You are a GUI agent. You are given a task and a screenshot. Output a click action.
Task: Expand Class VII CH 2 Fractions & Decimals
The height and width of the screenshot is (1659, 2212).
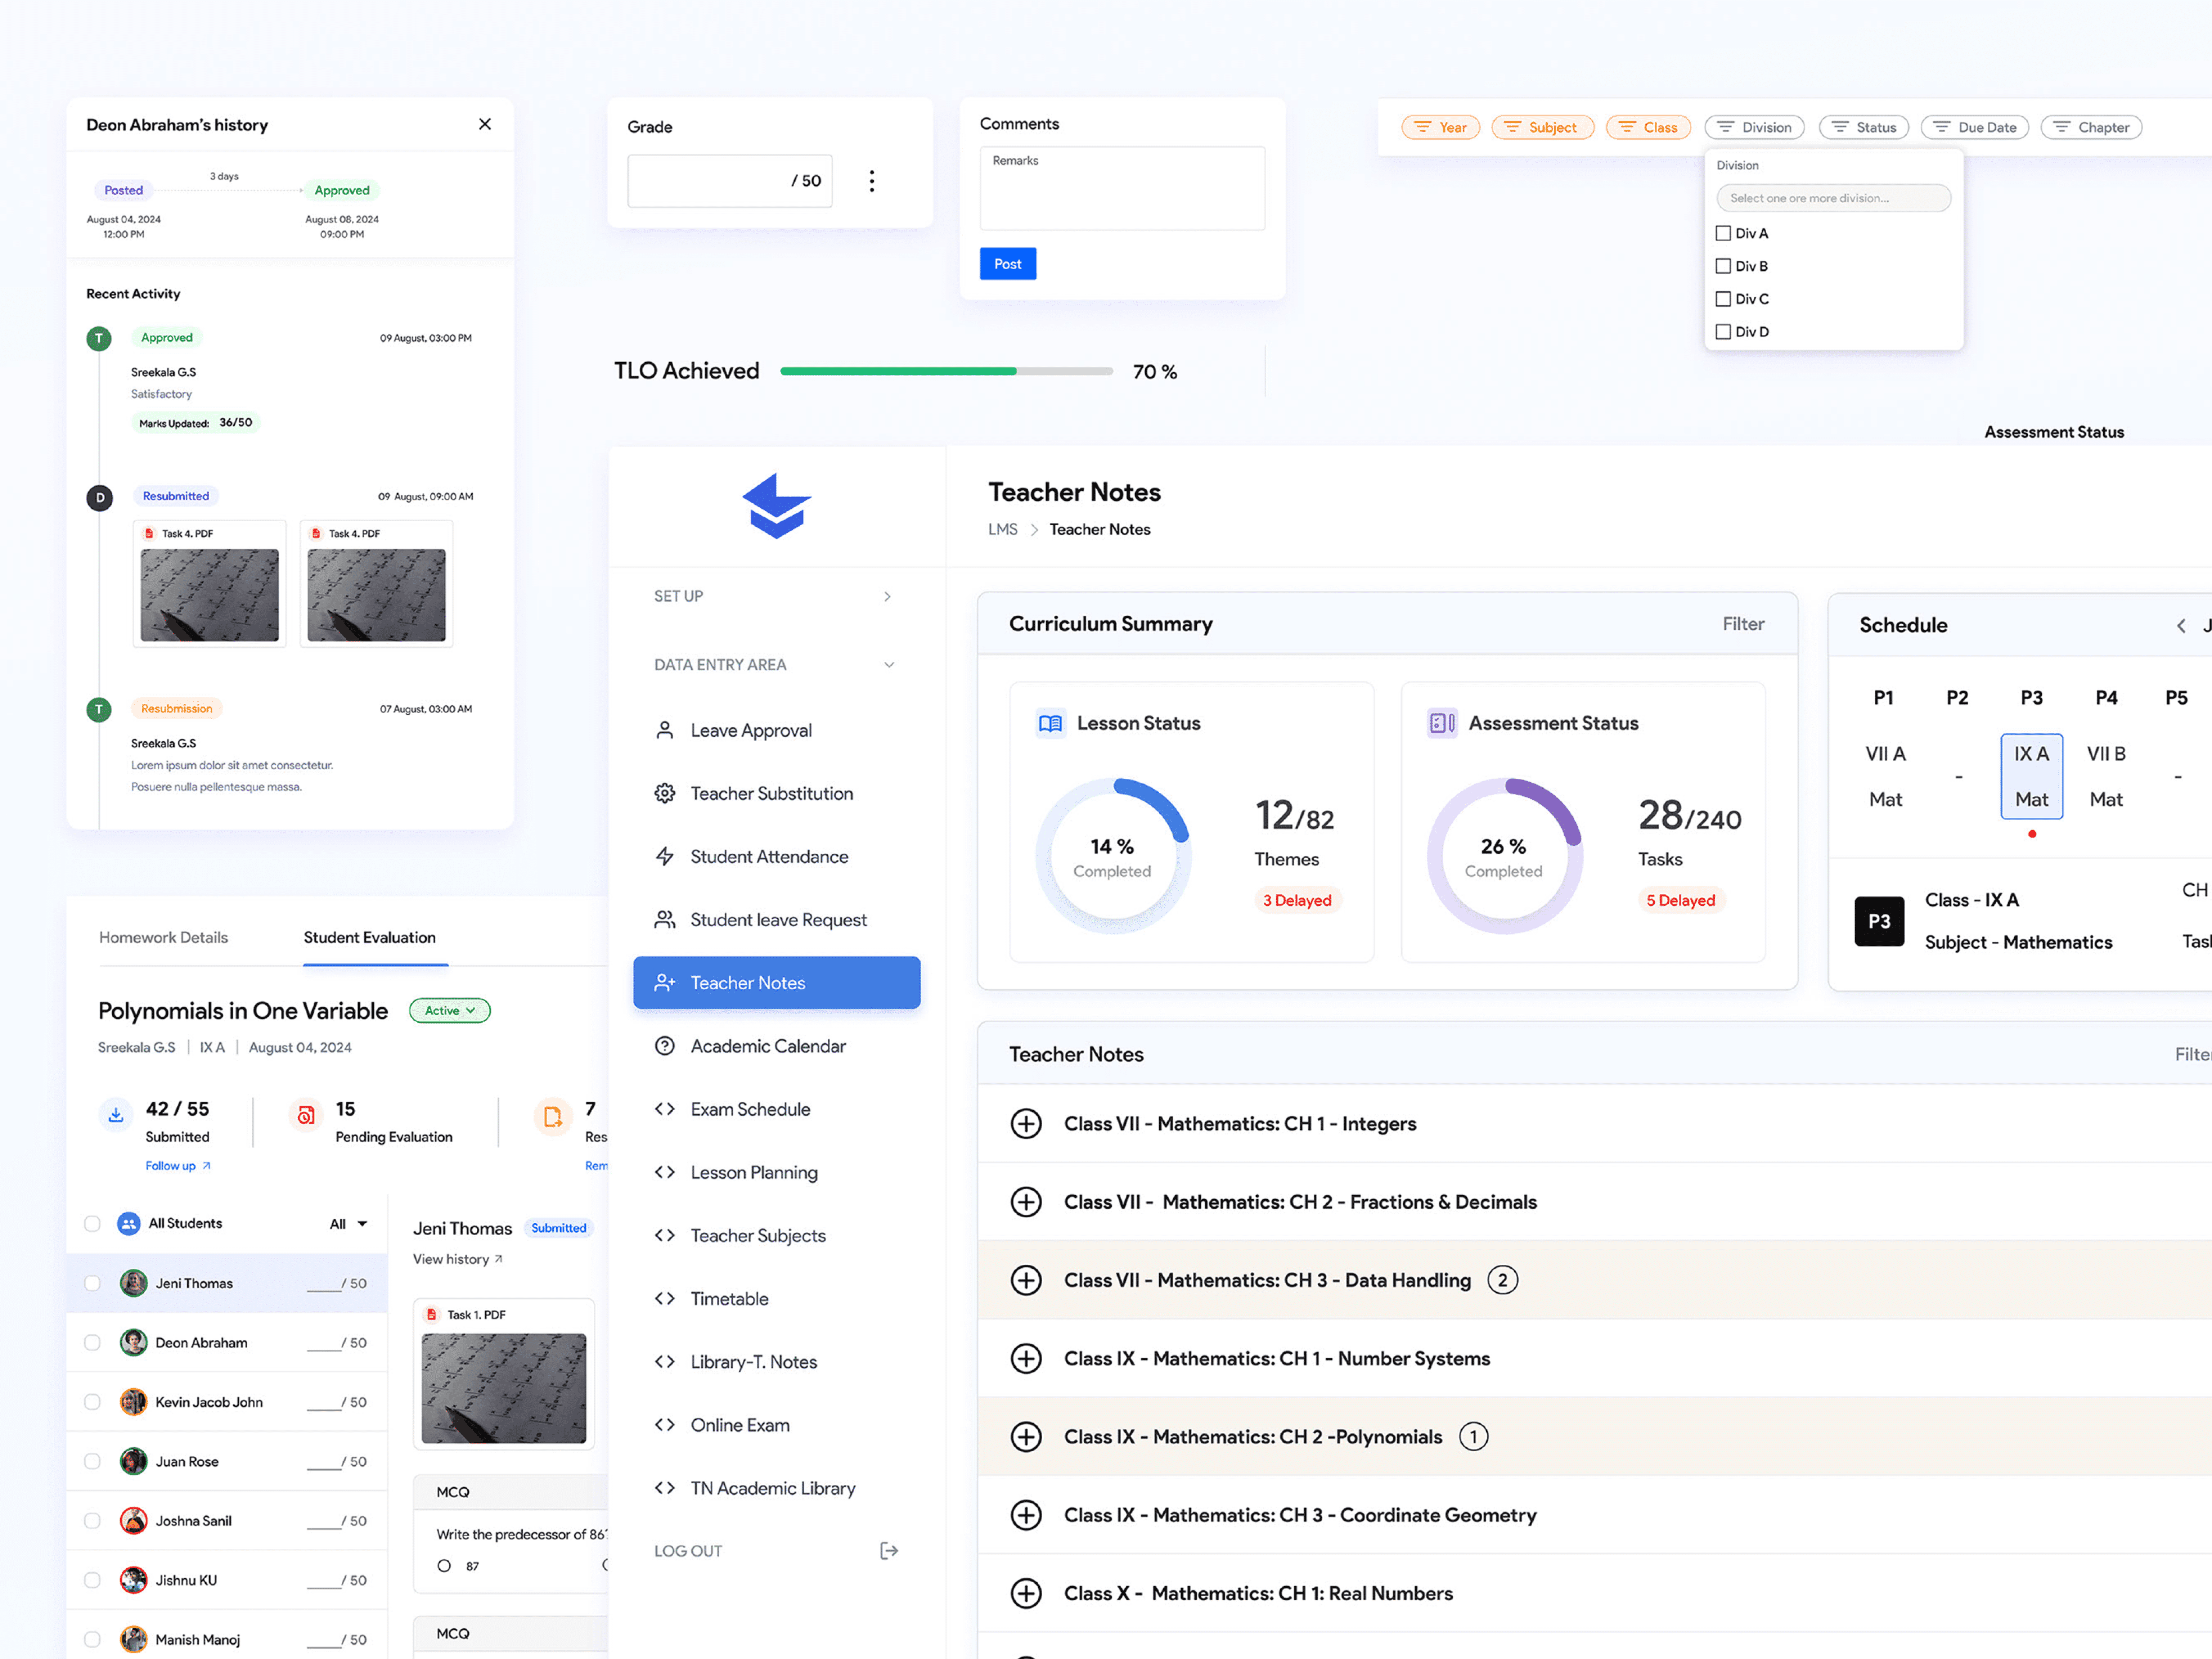click(x=1026, y=1202)
